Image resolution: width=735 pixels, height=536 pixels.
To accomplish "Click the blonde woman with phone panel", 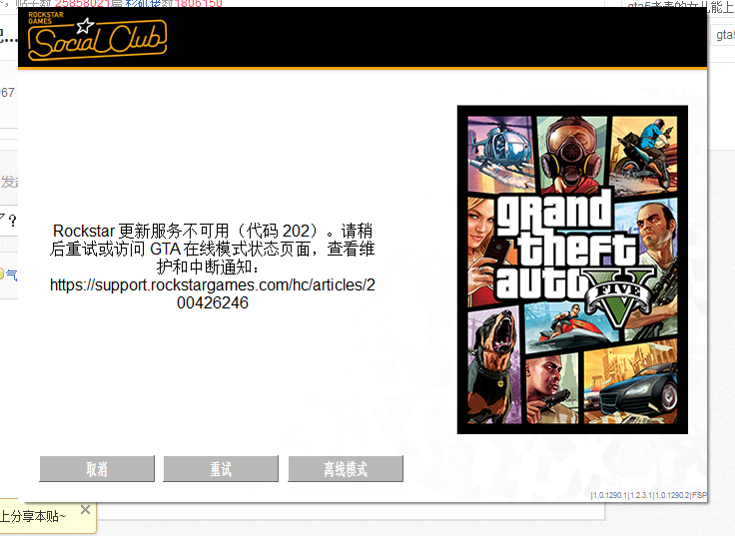I will click(x=482, y=251).
